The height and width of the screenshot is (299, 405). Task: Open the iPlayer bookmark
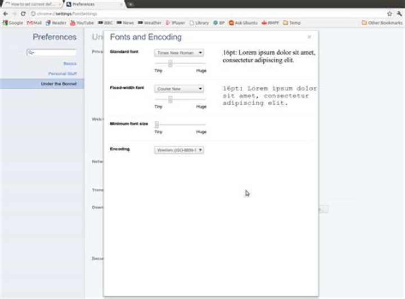(x=175, y=23)
